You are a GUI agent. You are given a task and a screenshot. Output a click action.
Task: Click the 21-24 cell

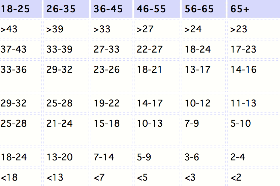coord(66,130)
